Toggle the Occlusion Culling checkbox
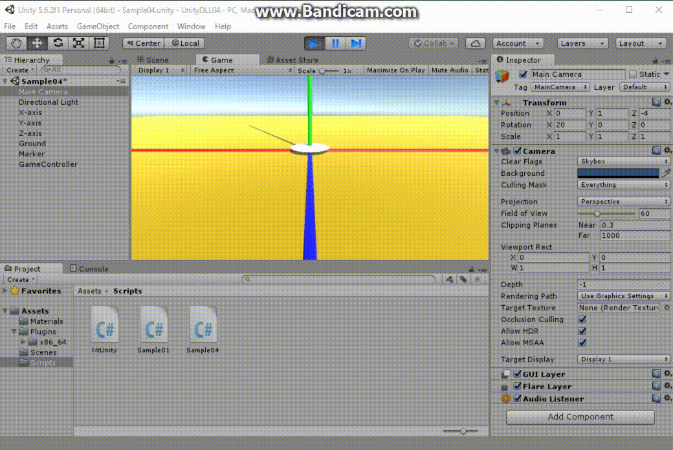 click(x=582, y=319)
